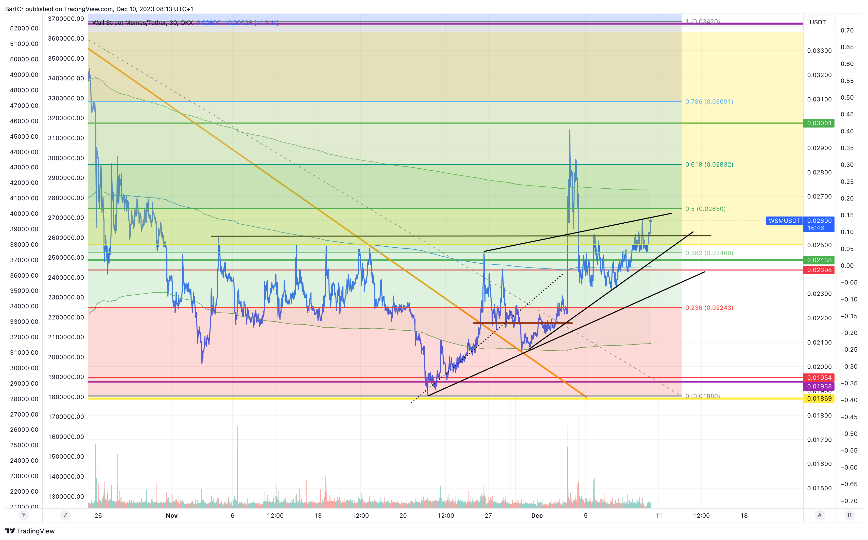This screenshot has width=868, height=540.
Task: Click the 20 date label on time axis
Action: click(403, 516)
